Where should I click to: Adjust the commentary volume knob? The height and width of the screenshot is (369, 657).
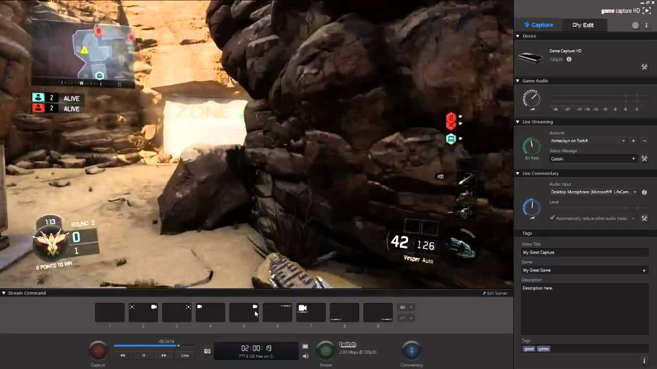pyautogui.click(x=532, y=207)
